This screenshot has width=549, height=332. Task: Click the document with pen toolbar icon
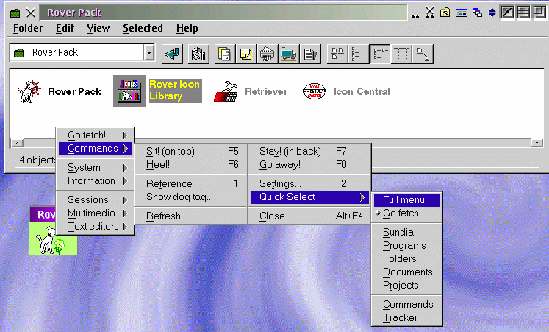(310, 54)
